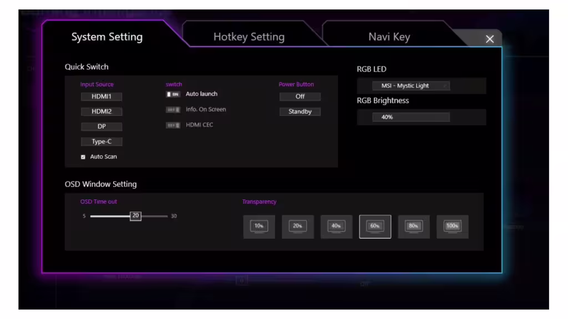The image size is (568, 319).
Task: Set Power Button to Standby
Action: pos(300,111)
